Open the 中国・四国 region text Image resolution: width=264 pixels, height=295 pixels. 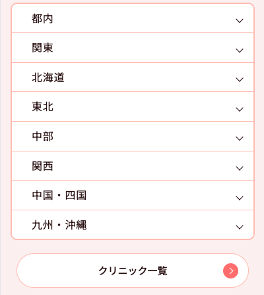pos(59,195)
